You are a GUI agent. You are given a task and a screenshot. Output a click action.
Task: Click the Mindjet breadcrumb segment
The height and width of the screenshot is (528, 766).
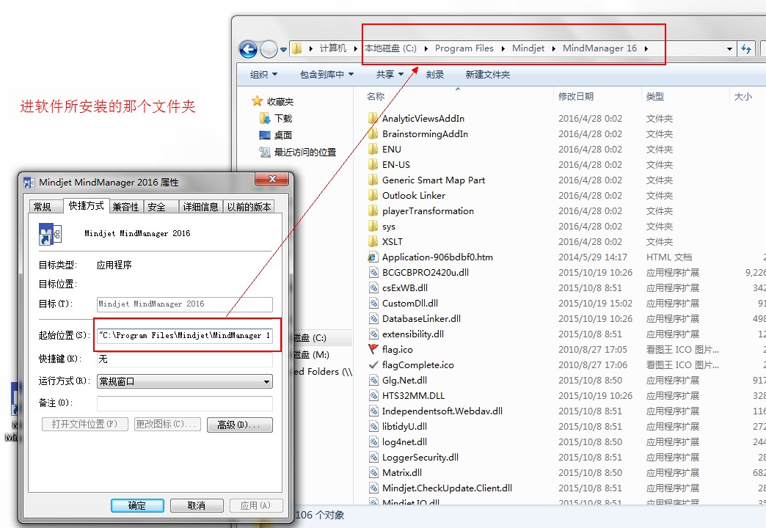pos(528,48)
